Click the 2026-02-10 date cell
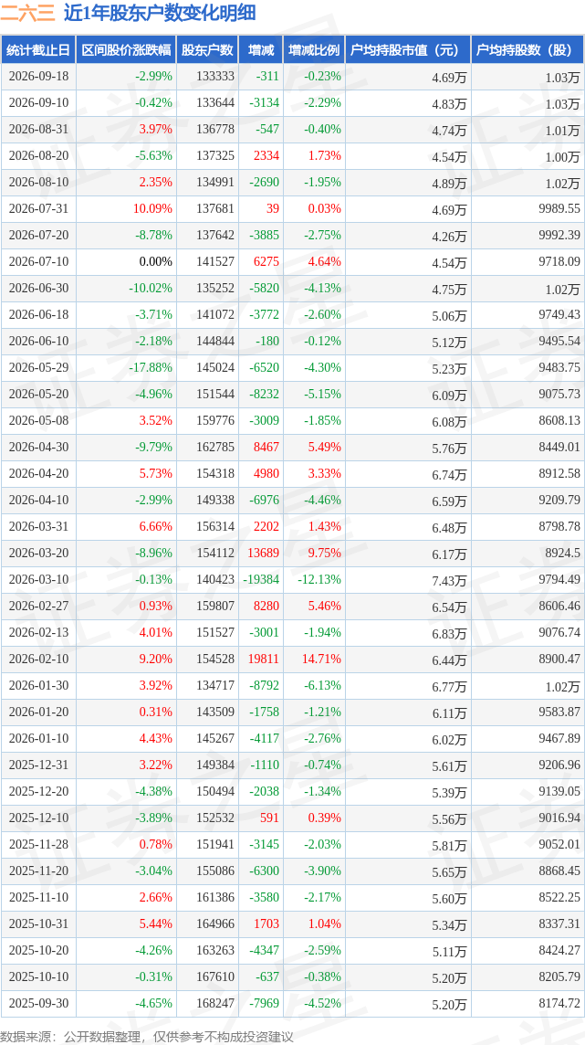Image resolution: width=585 pixels, height=1045 pixels. tap(38, 660)
